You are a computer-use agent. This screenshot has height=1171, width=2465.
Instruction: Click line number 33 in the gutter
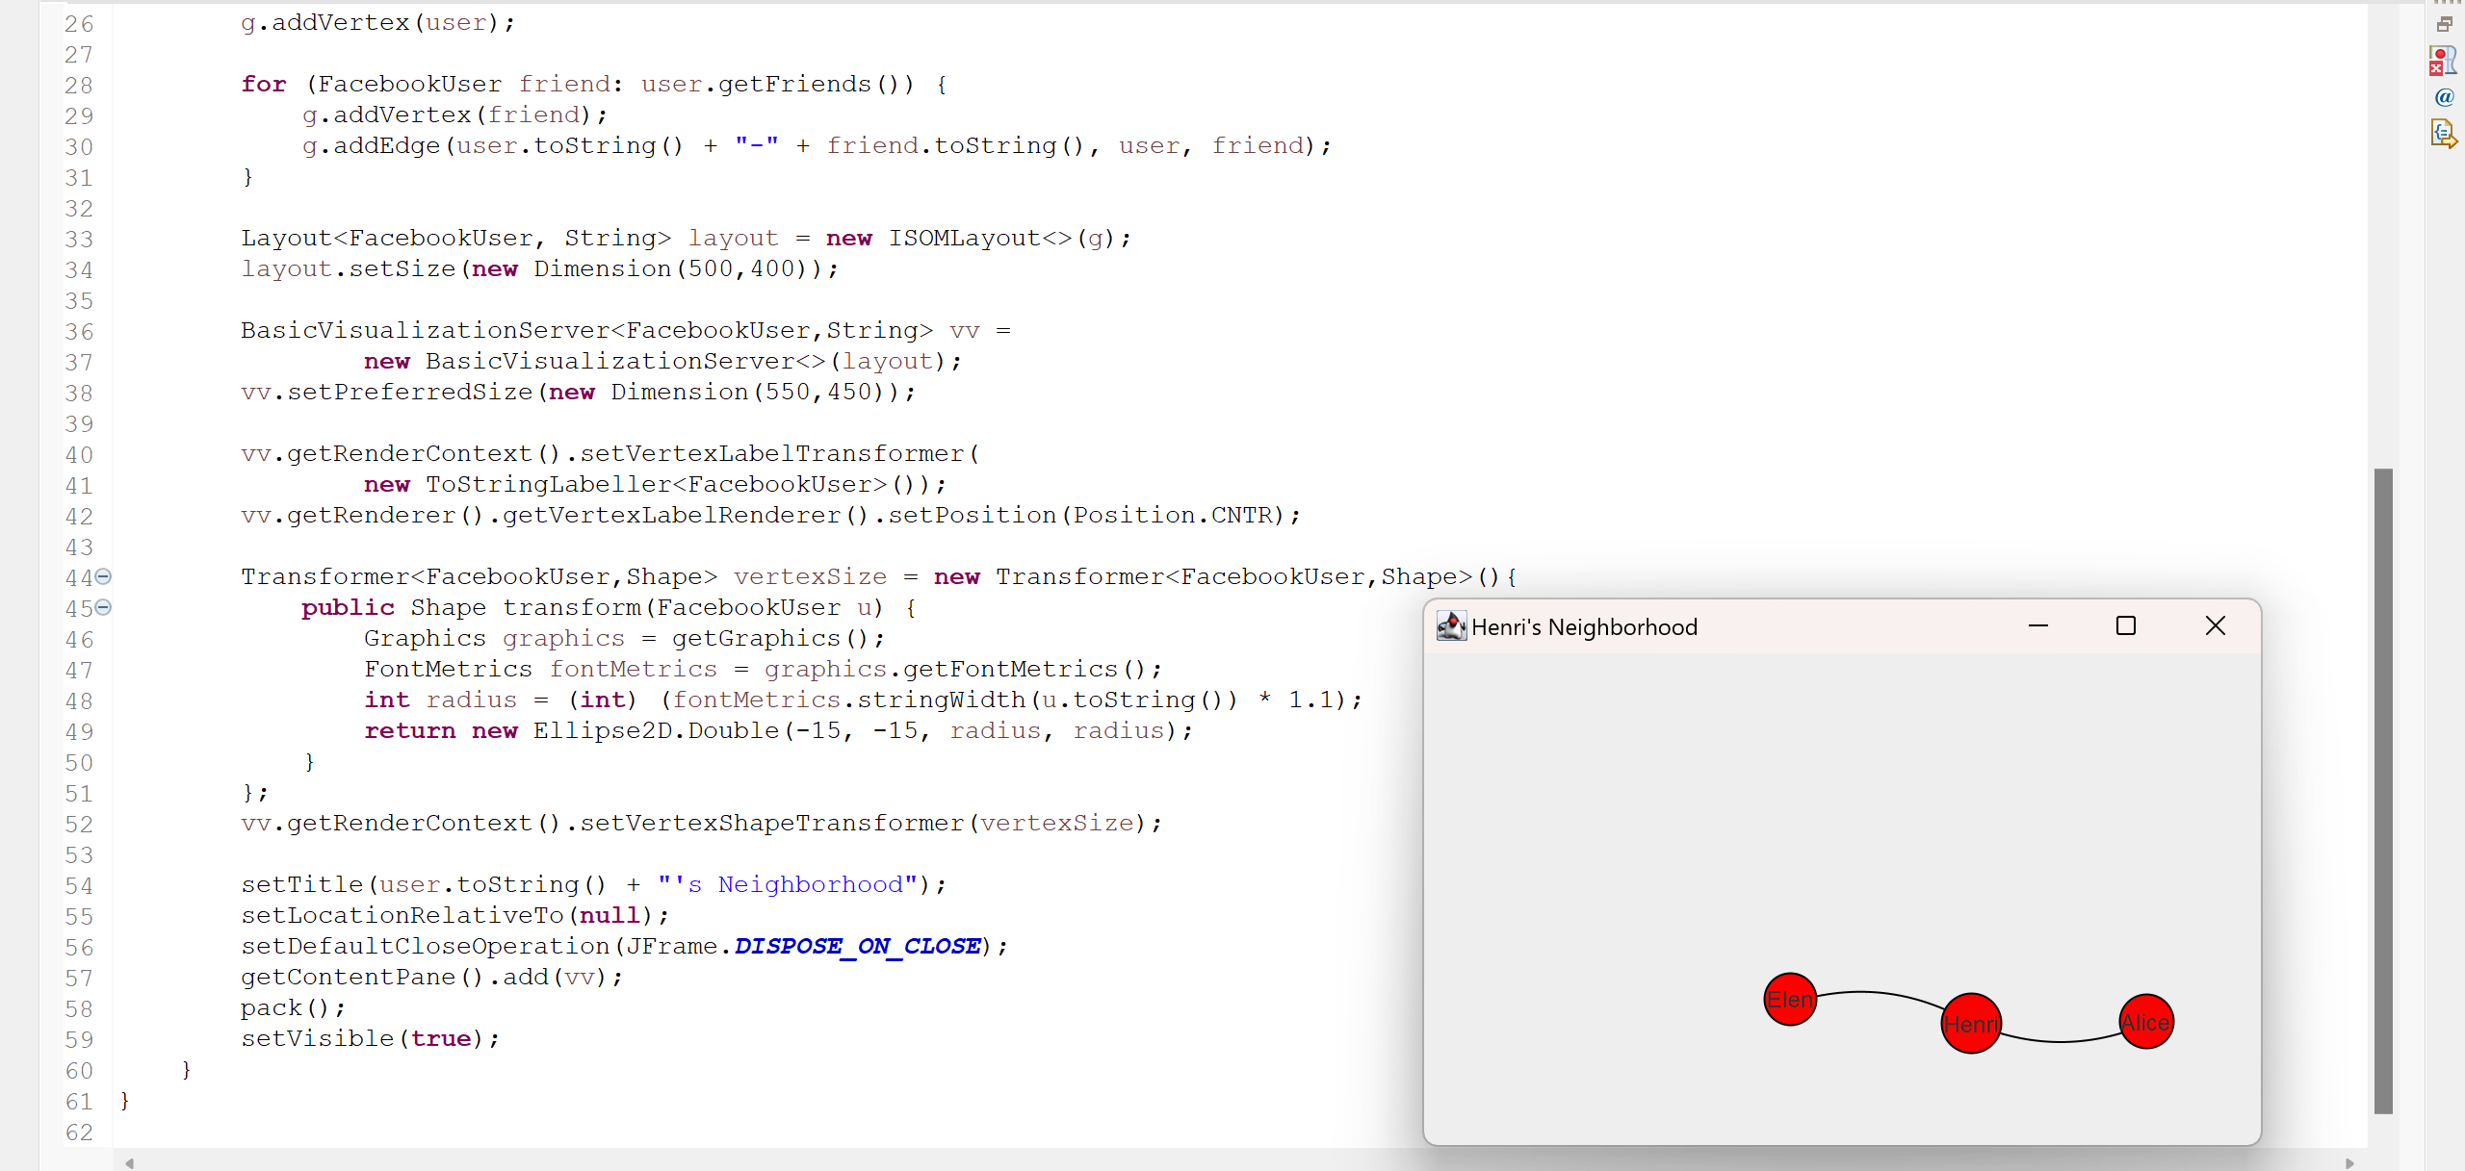[x=80, y=238]
